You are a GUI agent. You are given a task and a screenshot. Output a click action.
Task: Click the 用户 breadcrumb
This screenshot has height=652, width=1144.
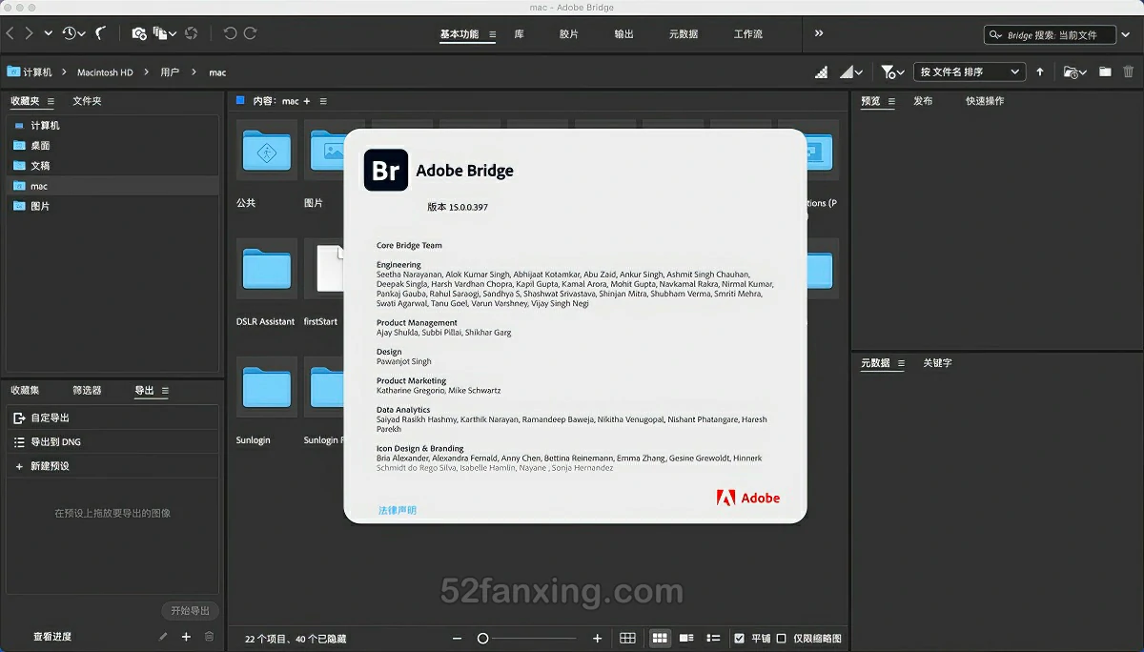(170, 72)
